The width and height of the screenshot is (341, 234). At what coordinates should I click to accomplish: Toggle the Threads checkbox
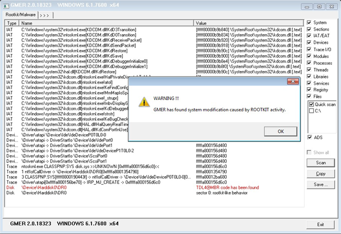point(309,70)
